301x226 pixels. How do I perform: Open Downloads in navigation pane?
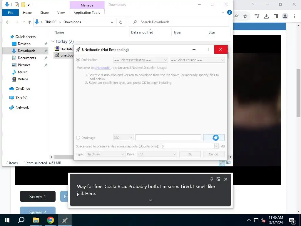pos(26,51)
